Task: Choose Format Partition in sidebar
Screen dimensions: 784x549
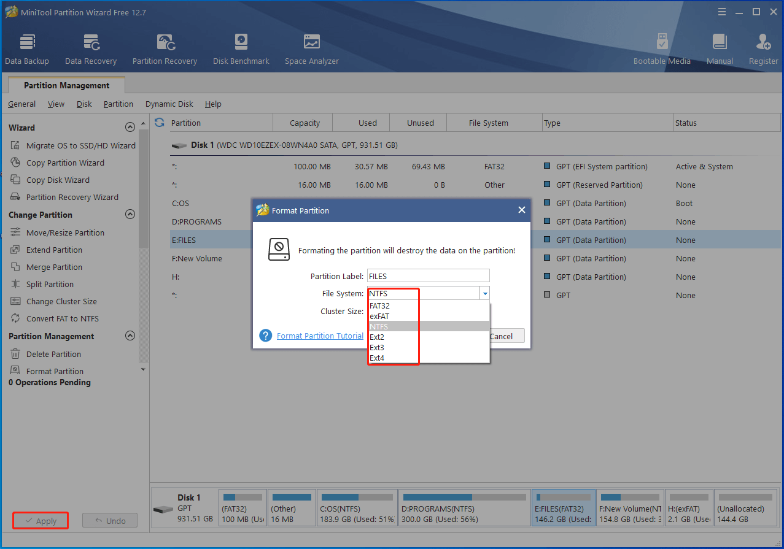Action: tap(47, 371)
